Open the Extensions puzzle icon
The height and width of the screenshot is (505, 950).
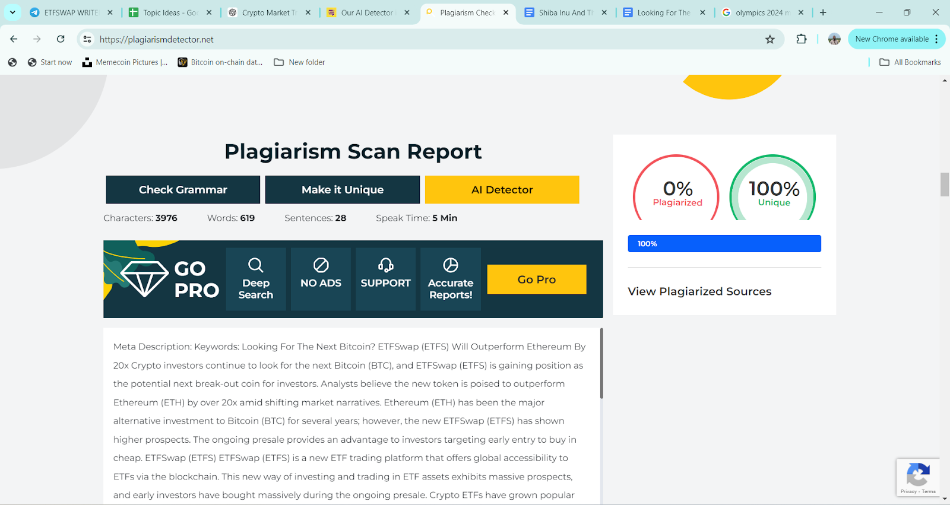(x=802, y=39)
